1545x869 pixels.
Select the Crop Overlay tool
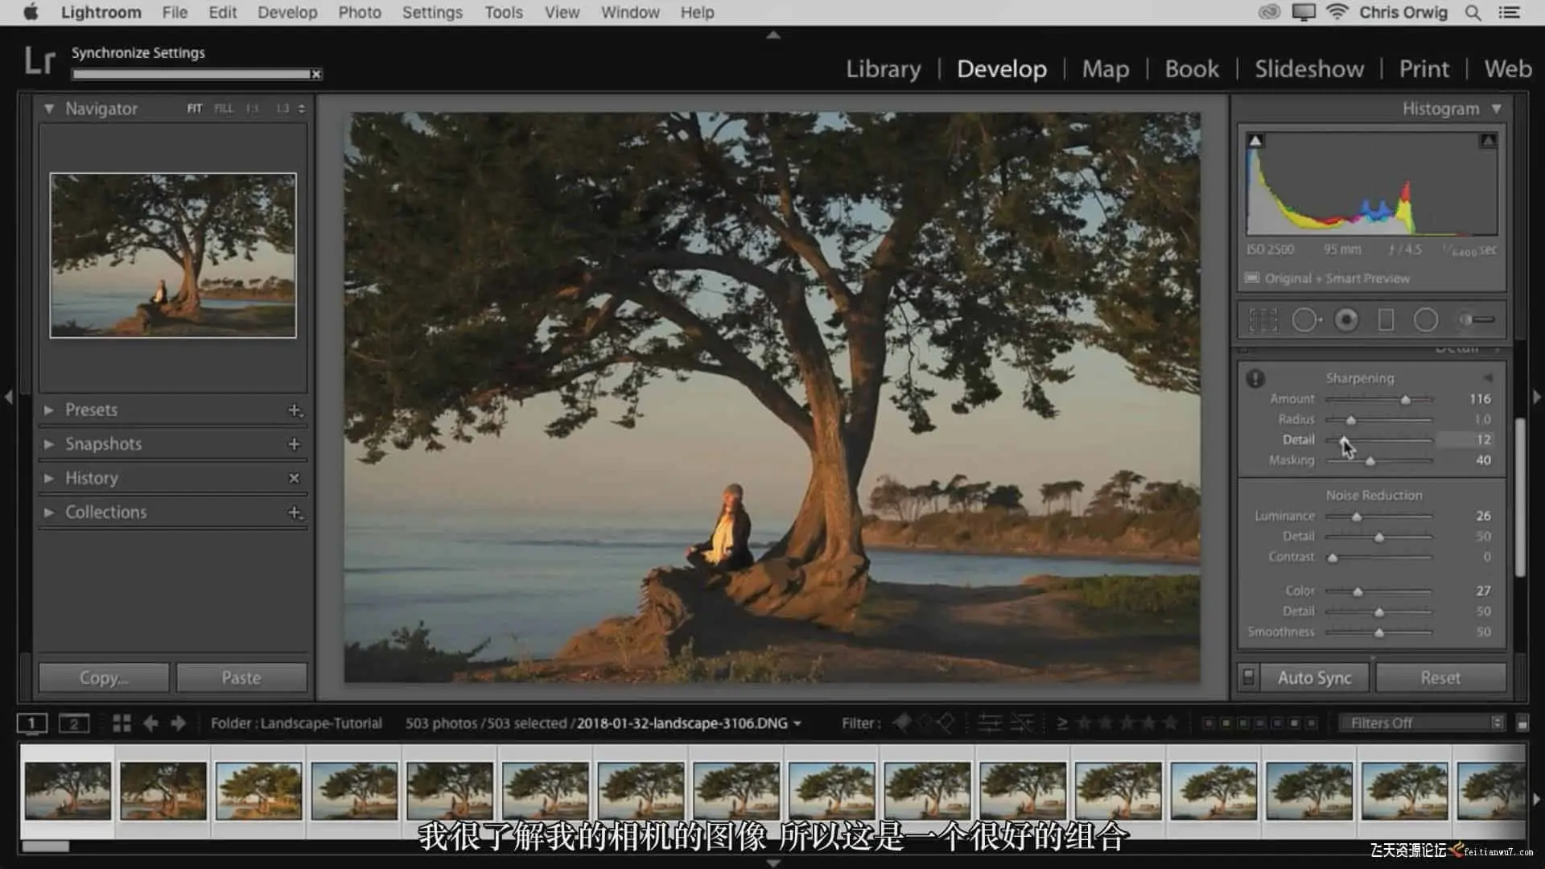[x=1263, y=320]
